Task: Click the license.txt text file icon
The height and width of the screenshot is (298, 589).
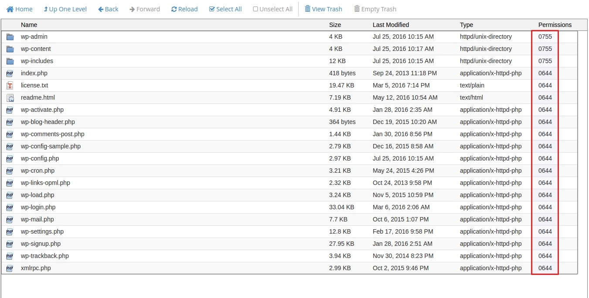Action: (10, 86)
